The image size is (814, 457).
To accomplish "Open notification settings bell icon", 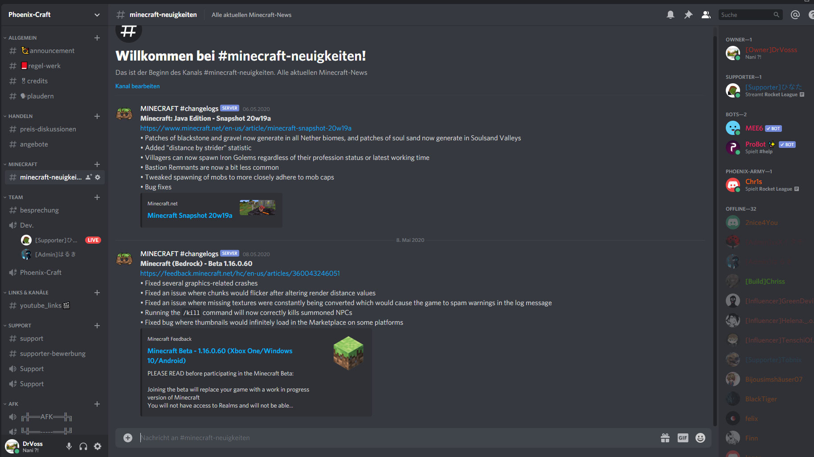I will coord(670,15).
